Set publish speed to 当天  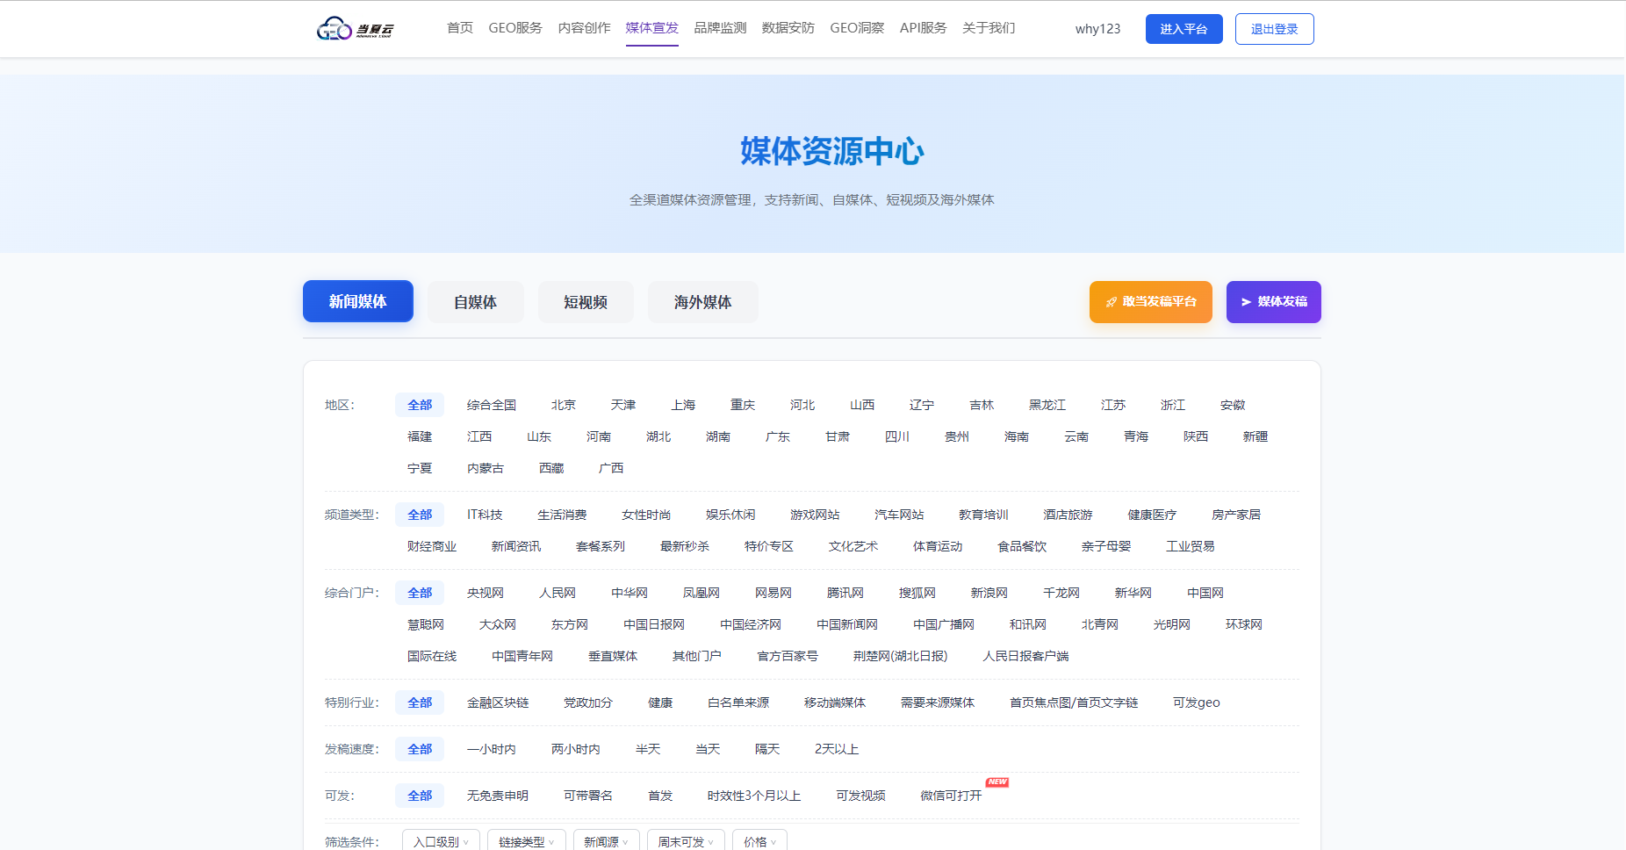[708, 749]
